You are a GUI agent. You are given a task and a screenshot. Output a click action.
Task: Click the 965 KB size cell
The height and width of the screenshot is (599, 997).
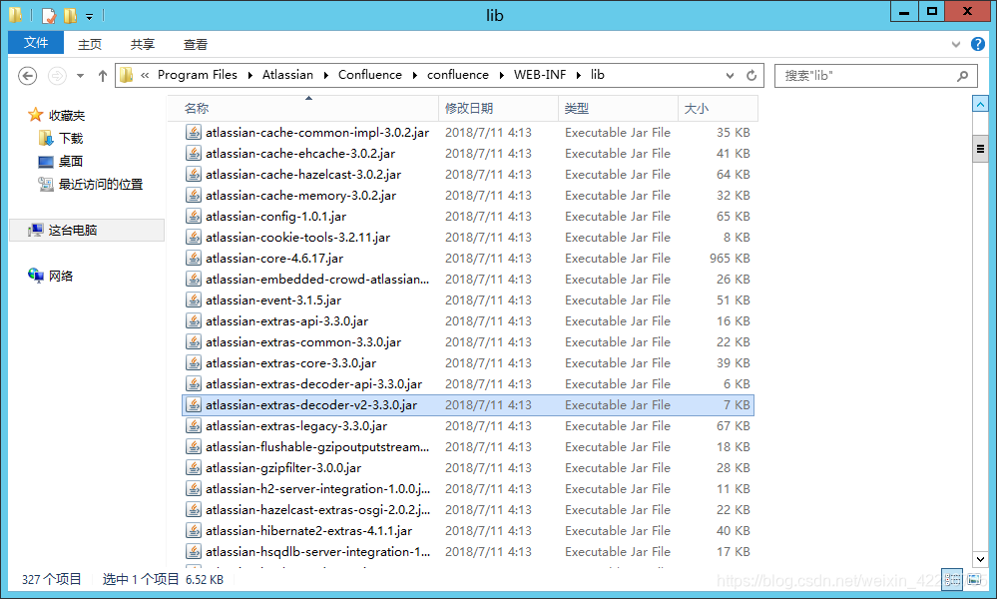coord(730,259)
